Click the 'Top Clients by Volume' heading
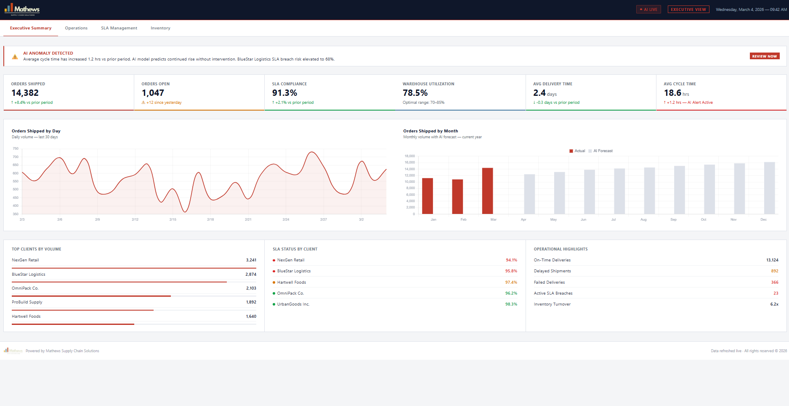Viewport: 789px width, 406px height. click(37, 249)
